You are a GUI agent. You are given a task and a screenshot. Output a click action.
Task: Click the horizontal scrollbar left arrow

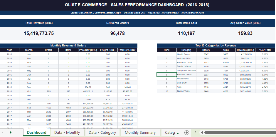202,132
